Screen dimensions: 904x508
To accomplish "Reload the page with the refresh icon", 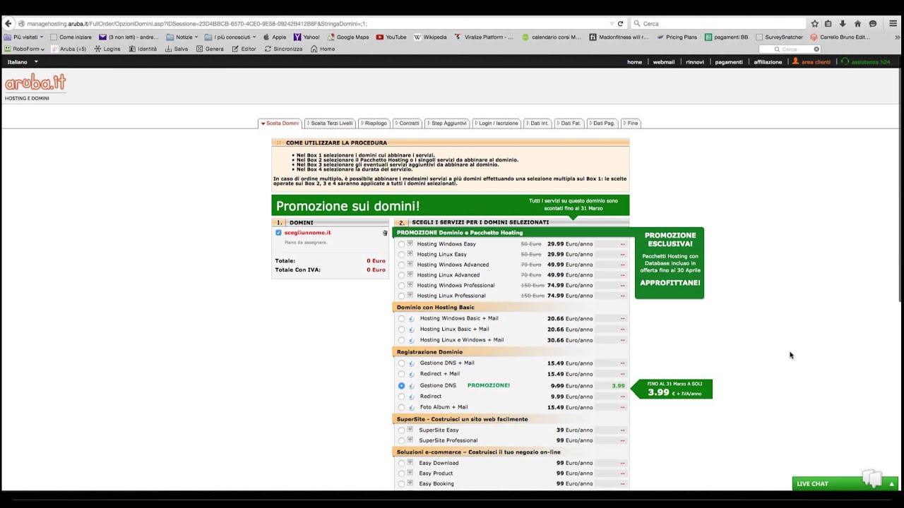I will pos(620,23).
